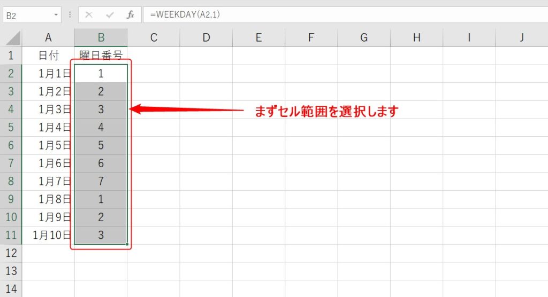Image resolution: width=548 pixels, height=297 pixels.
Task: Click cell B2 showing 1
Action: (101, 73)
